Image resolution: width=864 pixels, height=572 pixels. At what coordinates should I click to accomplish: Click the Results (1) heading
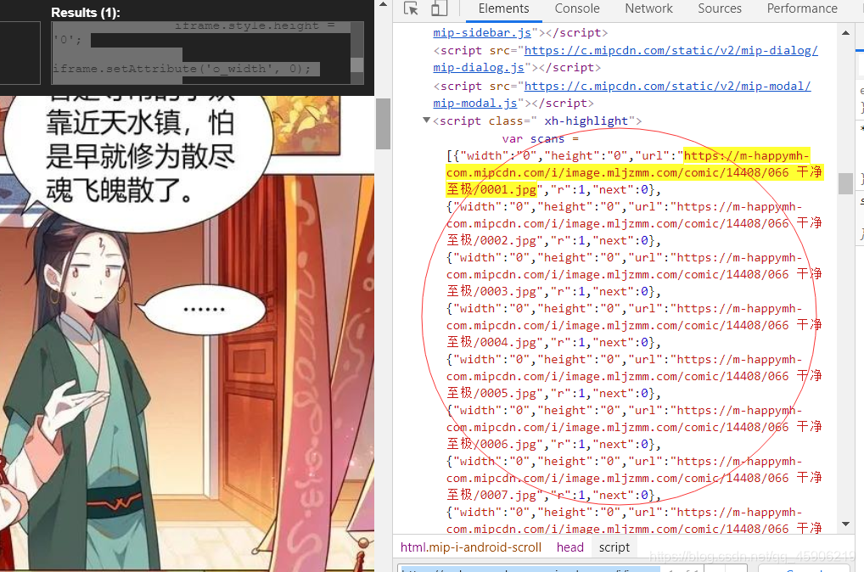tap(86, 12)
